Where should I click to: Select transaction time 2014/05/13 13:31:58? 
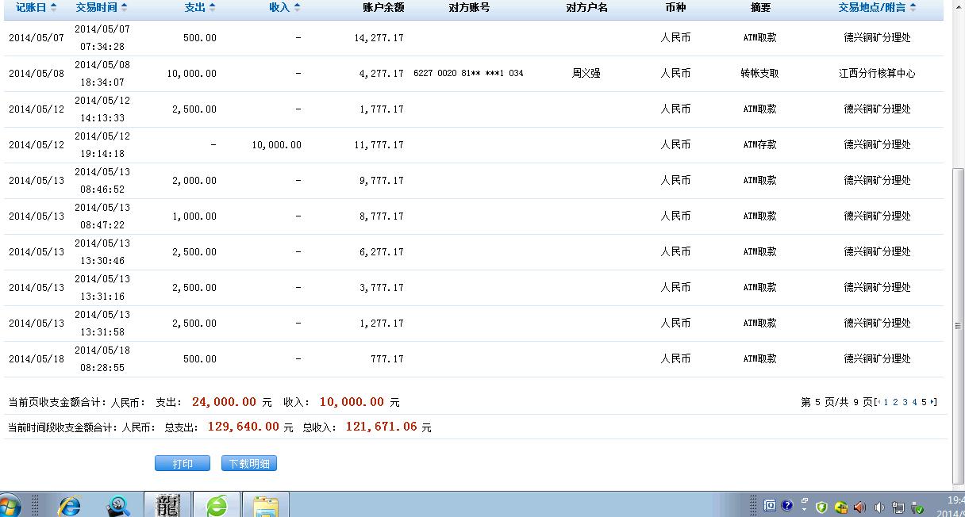pyautogui.click(x=102, y=324)
